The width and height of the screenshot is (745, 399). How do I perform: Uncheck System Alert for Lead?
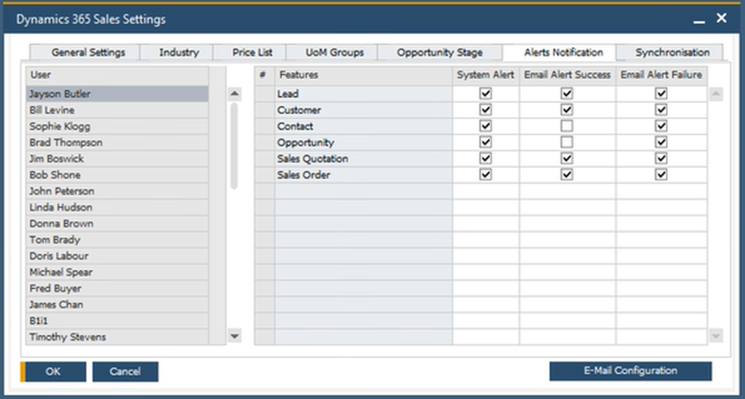click(485, 94)
